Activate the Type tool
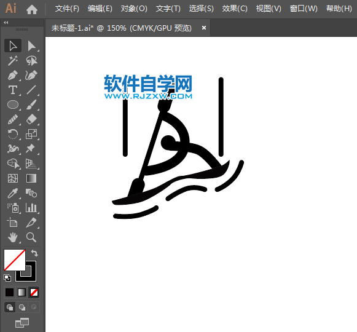Screen dimensions: 357x332 (x=13, y=90)
